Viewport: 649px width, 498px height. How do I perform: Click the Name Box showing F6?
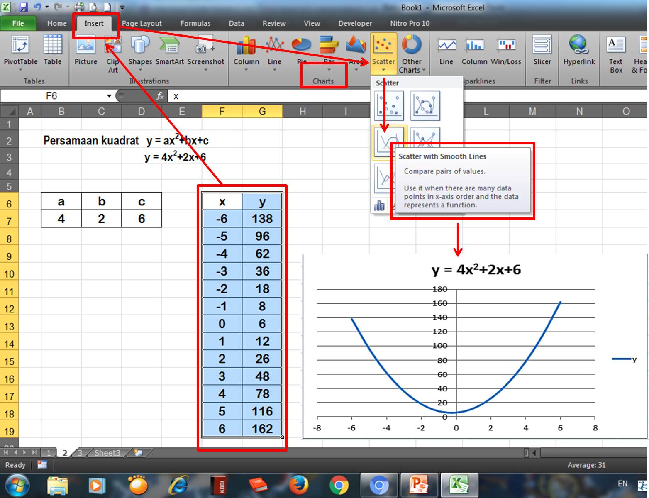point(52,96)
